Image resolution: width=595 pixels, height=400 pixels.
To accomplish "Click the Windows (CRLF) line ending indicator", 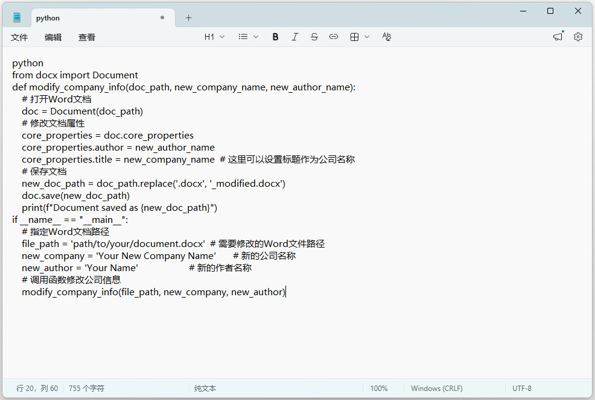I will (x=437, y=389).
